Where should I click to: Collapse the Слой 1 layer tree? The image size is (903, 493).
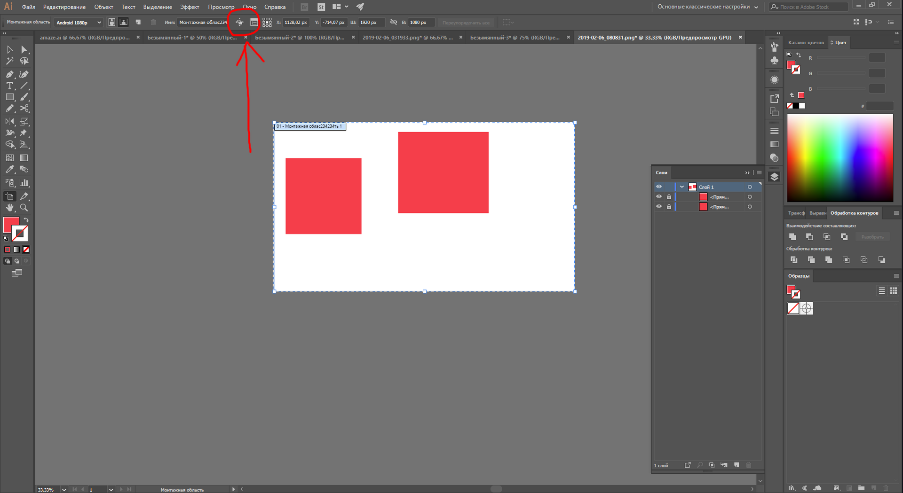pyautogui.click(x=681, y=187)
